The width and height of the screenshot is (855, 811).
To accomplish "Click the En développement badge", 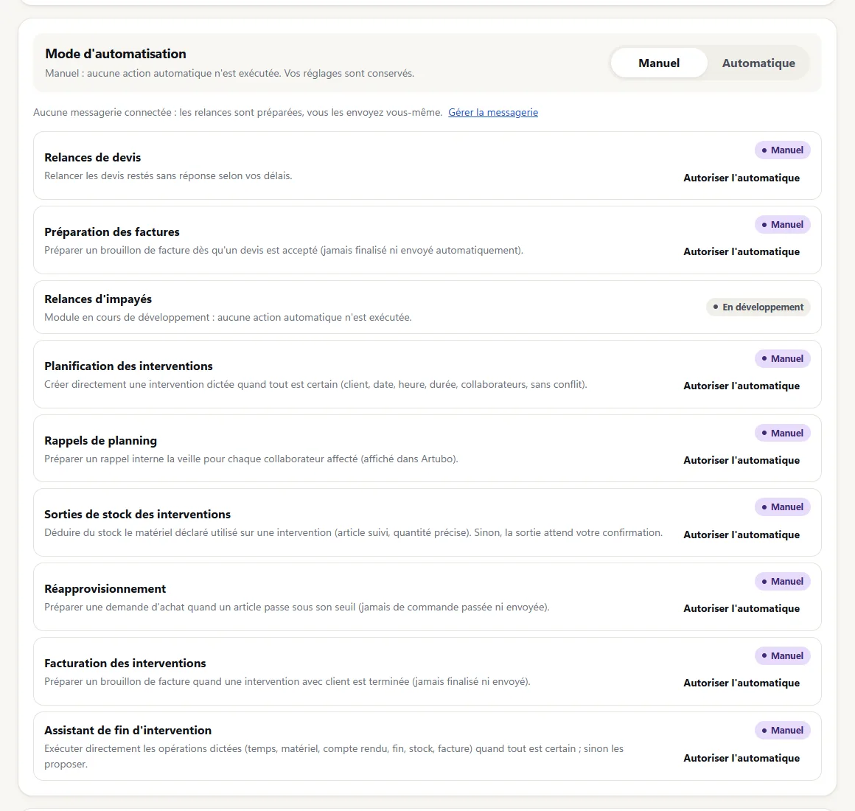I will [x=758, y=307].
